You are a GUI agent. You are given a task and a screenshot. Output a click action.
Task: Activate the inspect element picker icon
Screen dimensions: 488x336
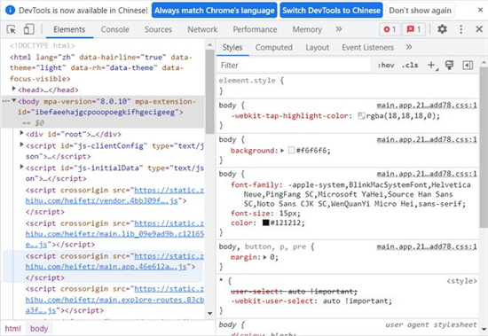coord(12,29)
